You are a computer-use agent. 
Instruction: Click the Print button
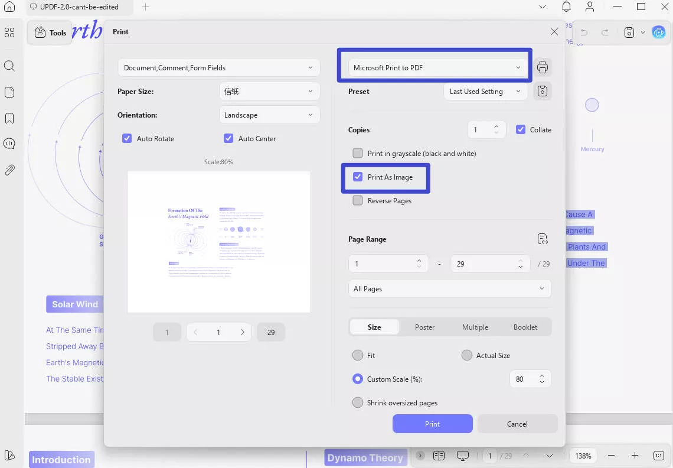[x=432, y=424]
